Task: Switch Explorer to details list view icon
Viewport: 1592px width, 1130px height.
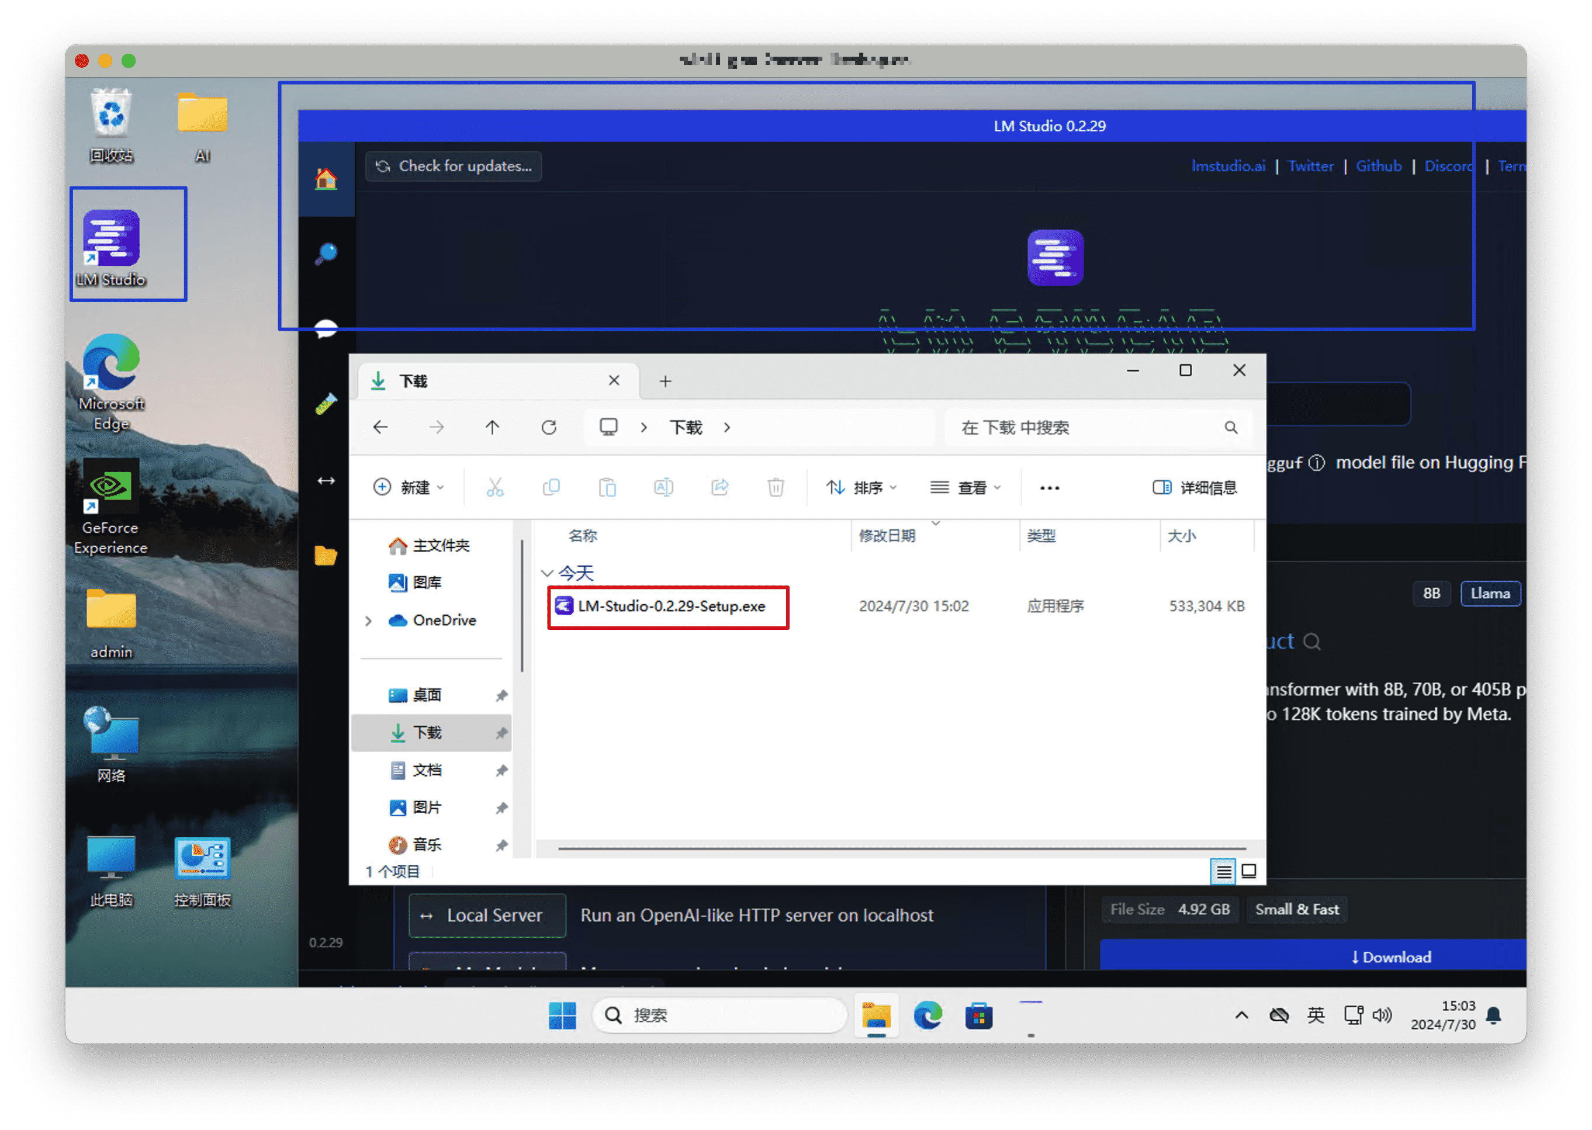Action: click(x=1223, y=871)
